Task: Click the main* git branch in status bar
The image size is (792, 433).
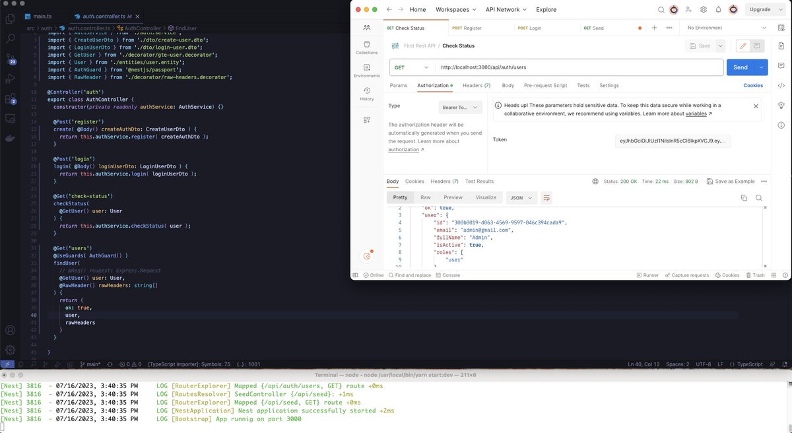Action: pyautogui.click(x=90, y=364)
